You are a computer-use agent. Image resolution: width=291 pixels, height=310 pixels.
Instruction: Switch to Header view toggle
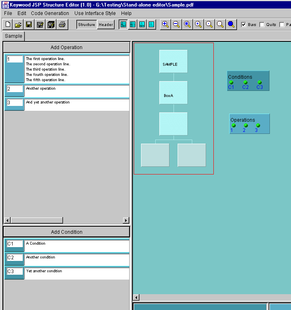(x=106, y=25)
